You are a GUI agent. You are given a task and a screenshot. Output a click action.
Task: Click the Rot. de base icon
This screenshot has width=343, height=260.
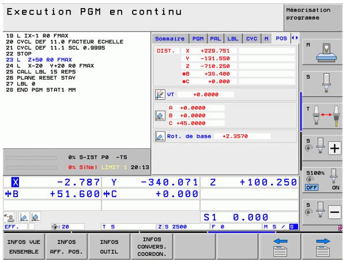(160, 136)
